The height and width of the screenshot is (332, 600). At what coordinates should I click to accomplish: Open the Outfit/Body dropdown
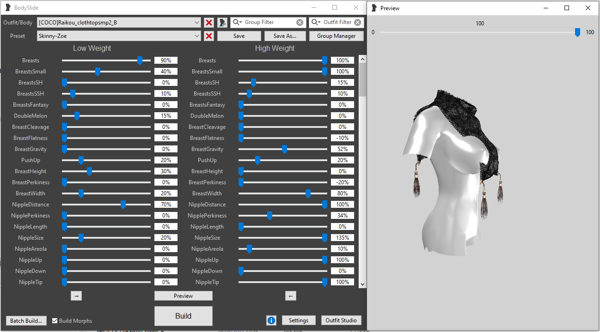pos(197,22)
